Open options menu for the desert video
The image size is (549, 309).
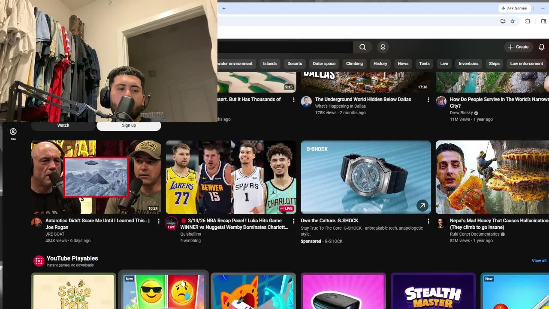[293, 100]
